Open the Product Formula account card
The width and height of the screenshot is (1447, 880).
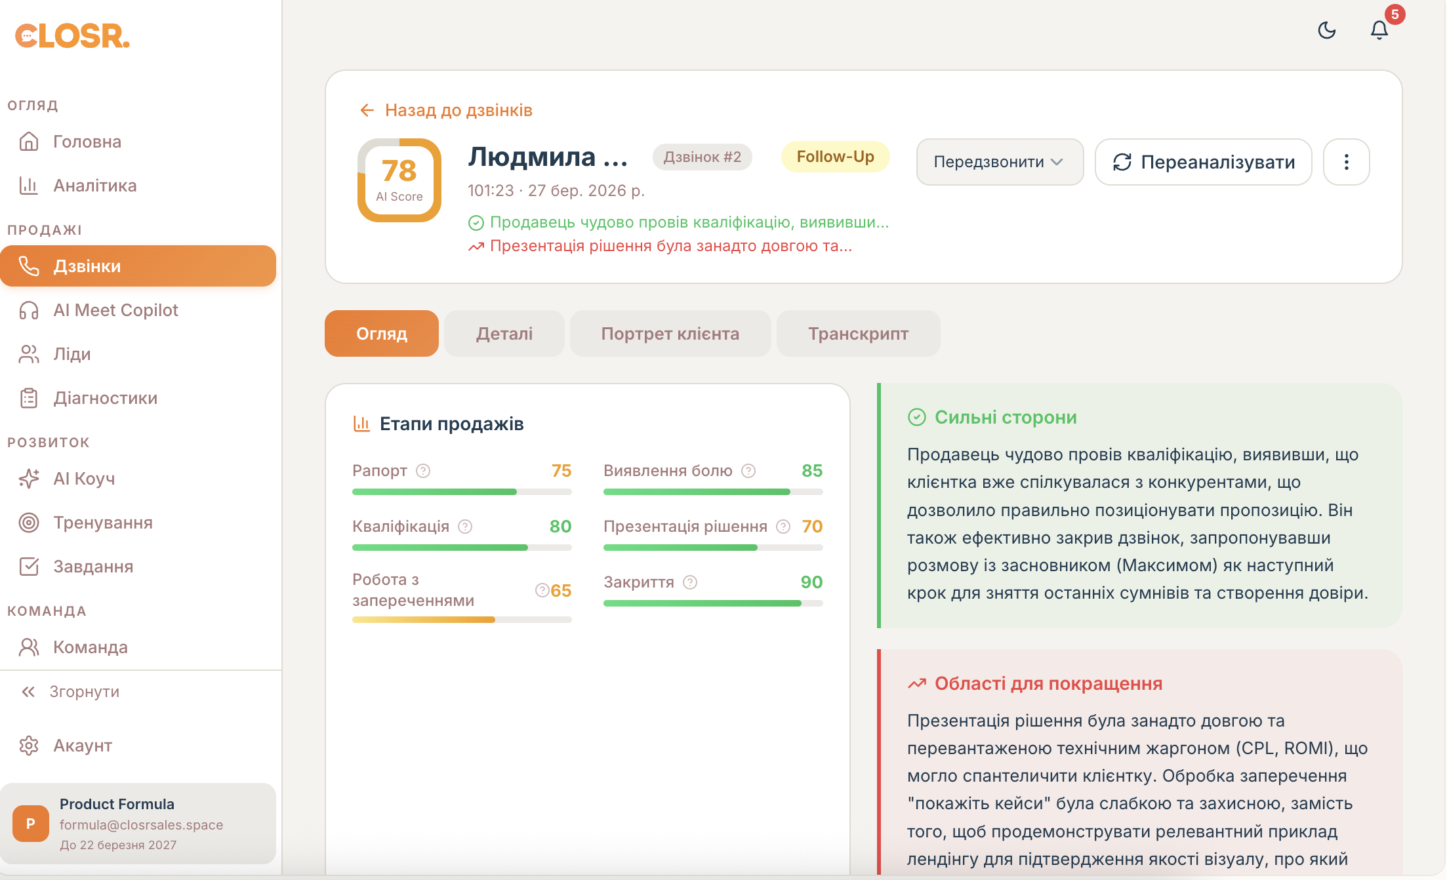[x=138, y=824]
